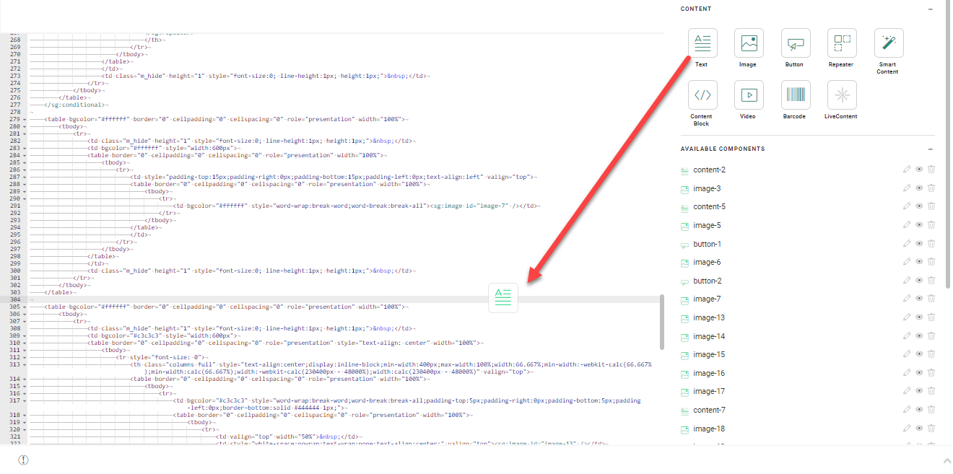Choose the Video content icon

coord(749,95)
